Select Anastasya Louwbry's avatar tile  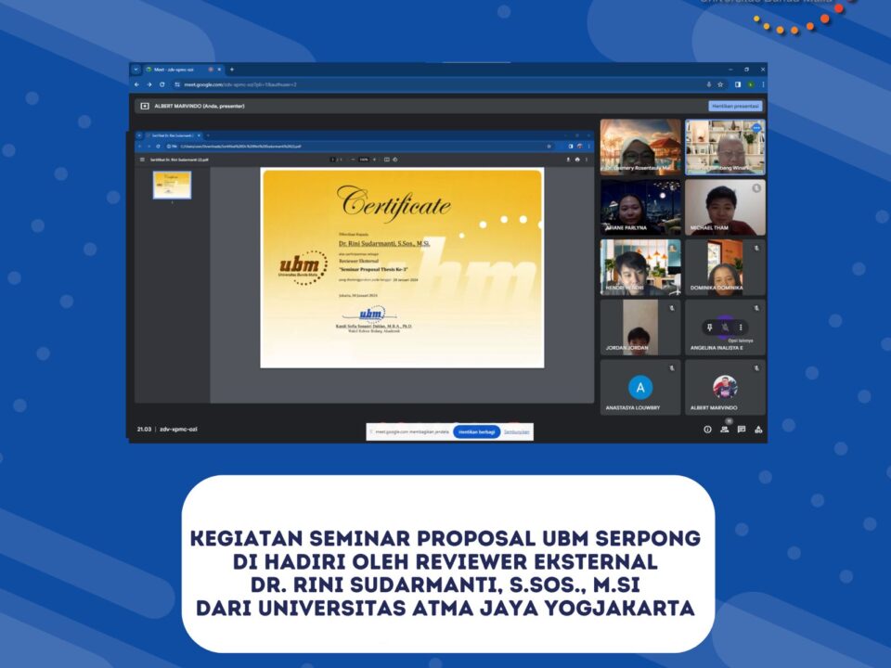pyautogui.click(x=640, y=388)
